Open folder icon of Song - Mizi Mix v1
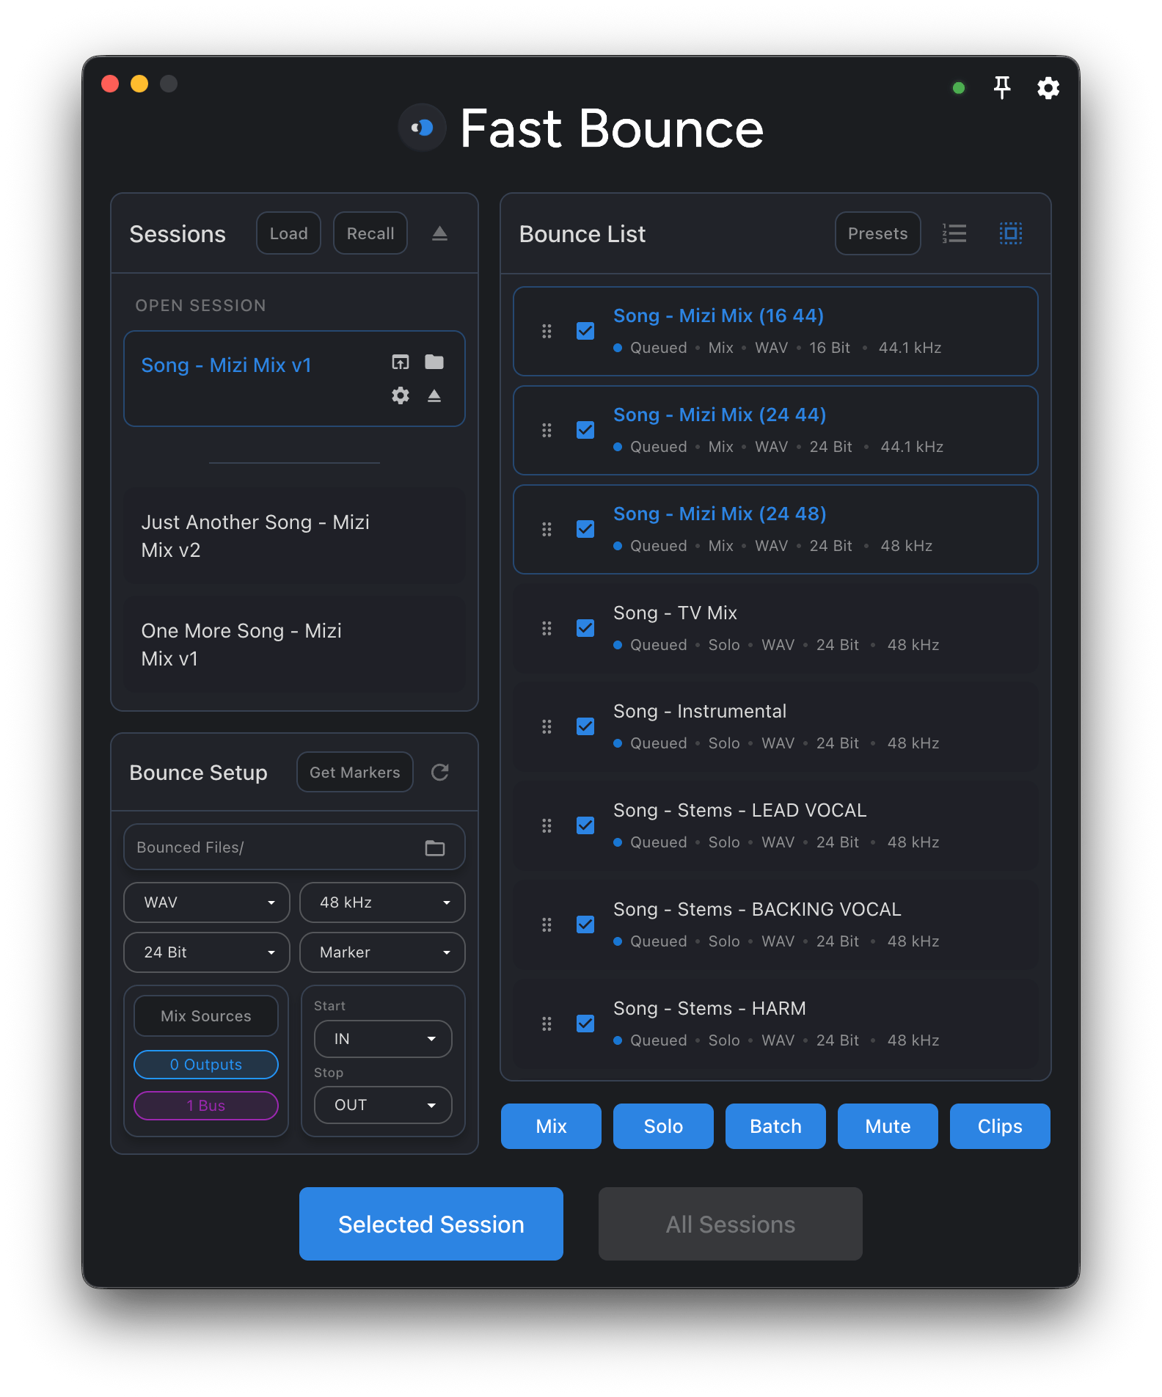The image size is (1162, 1397). coord(434,362)
